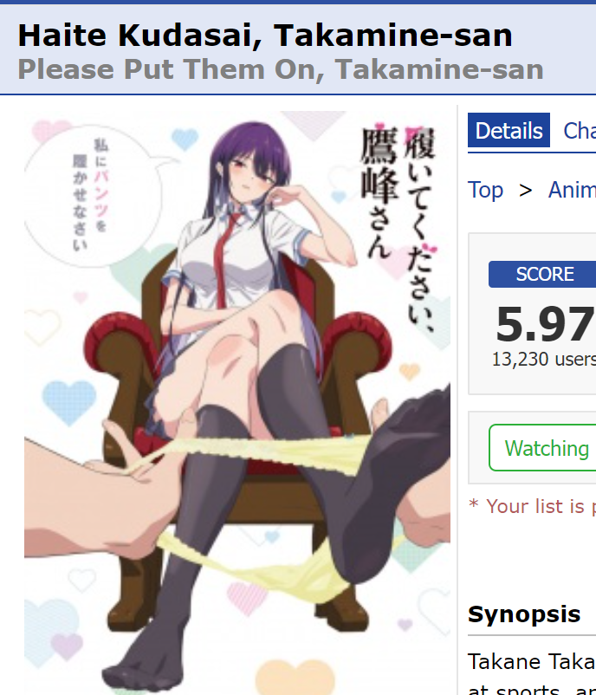Click the blue SCORE label
This screenshot has width=596, height=695.
coord(543,274)
